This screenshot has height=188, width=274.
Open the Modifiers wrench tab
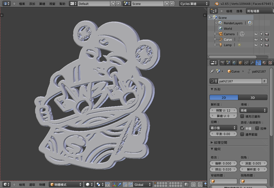(252, 63)
